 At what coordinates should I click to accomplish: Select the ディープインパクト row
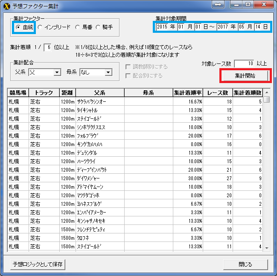pos(135,170)
